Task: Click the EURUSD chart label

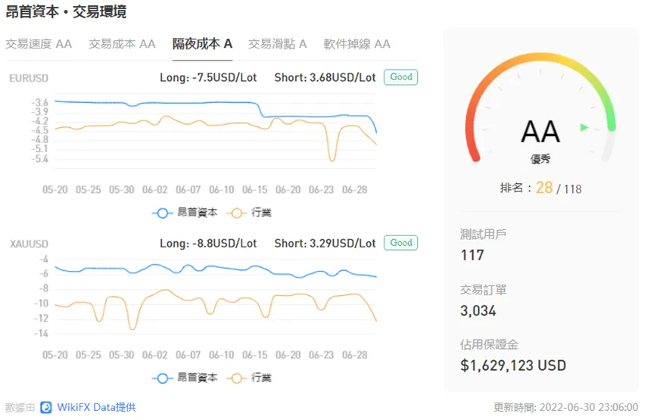Action: point(29,79)
